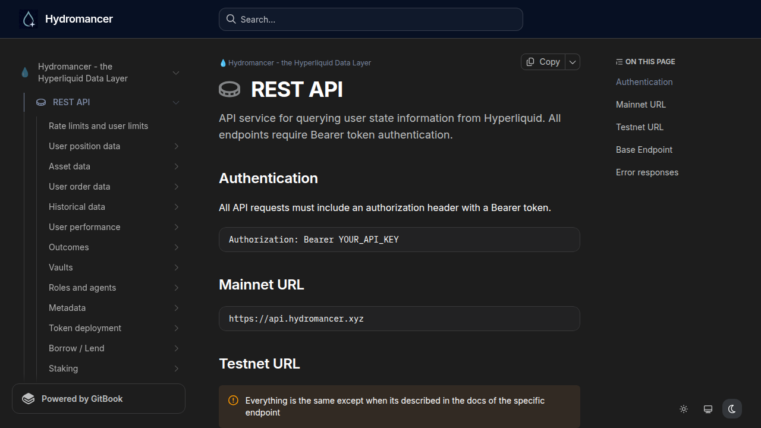The image size is (761, 428).
Task: Click the Authorization Bearer code block
Action: tap(400, 240)
